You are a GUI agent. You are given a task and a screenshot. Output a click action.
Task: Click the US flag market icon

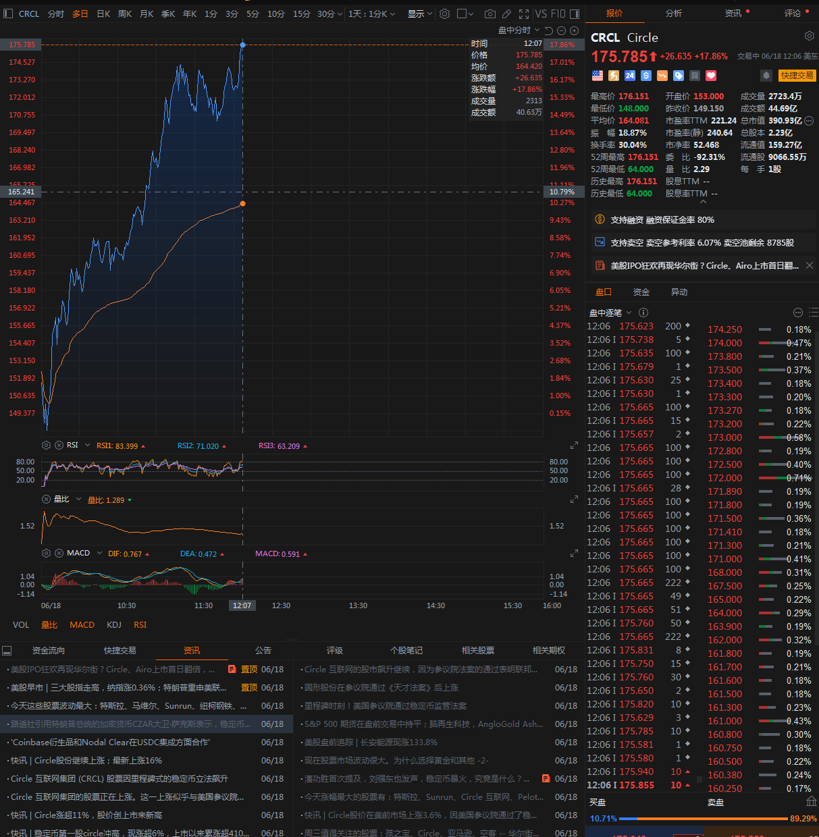597,76
